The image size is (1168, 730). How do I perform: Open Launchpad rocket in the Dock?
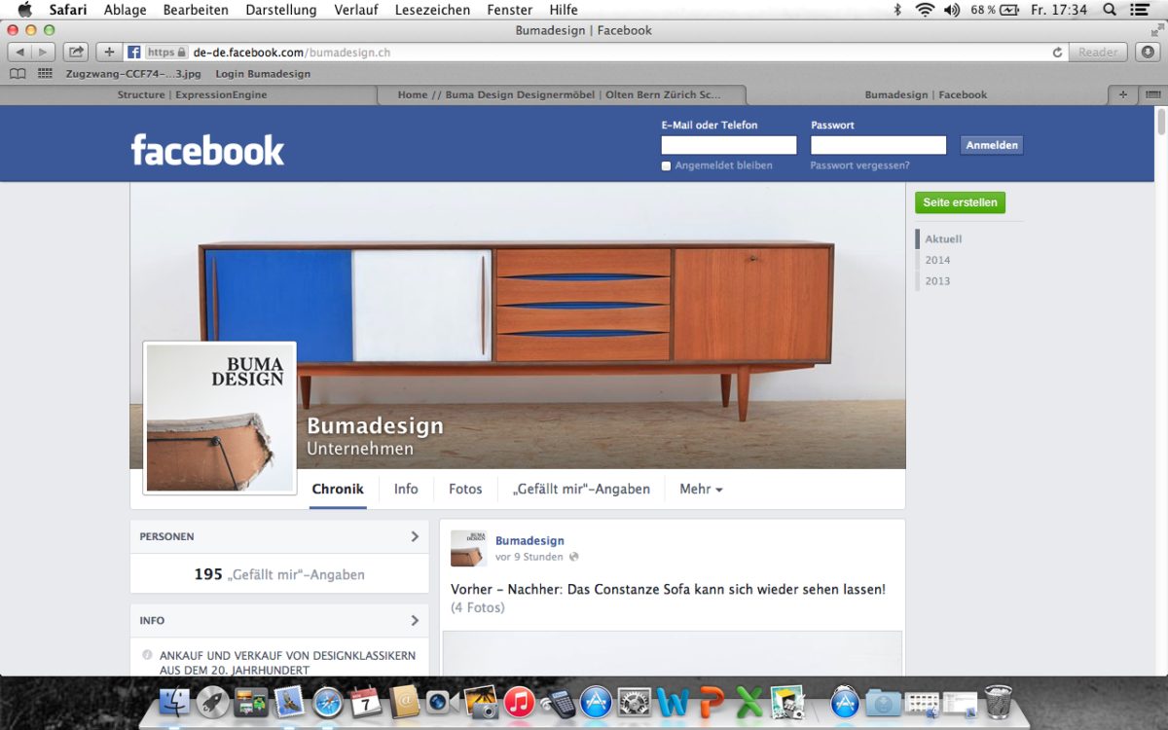(x=213, y=701)
